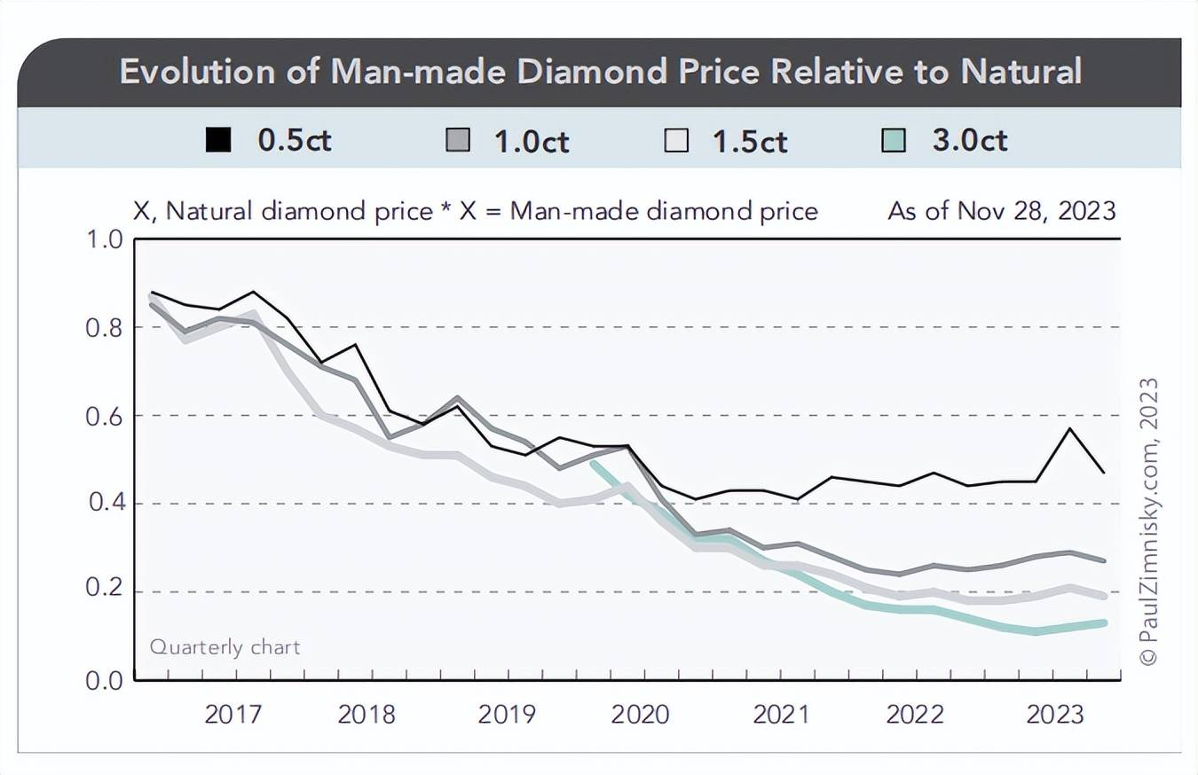Click the chart title banner
Screen dimensions: 1198x775
click(x=600, y=72)
